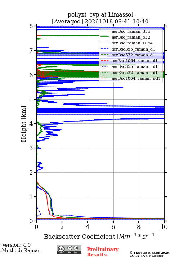This screenshot has width=173, height=260.
Task: Click the solid green line swatch for aerBsc_raman_532
Action: [105, 37]
